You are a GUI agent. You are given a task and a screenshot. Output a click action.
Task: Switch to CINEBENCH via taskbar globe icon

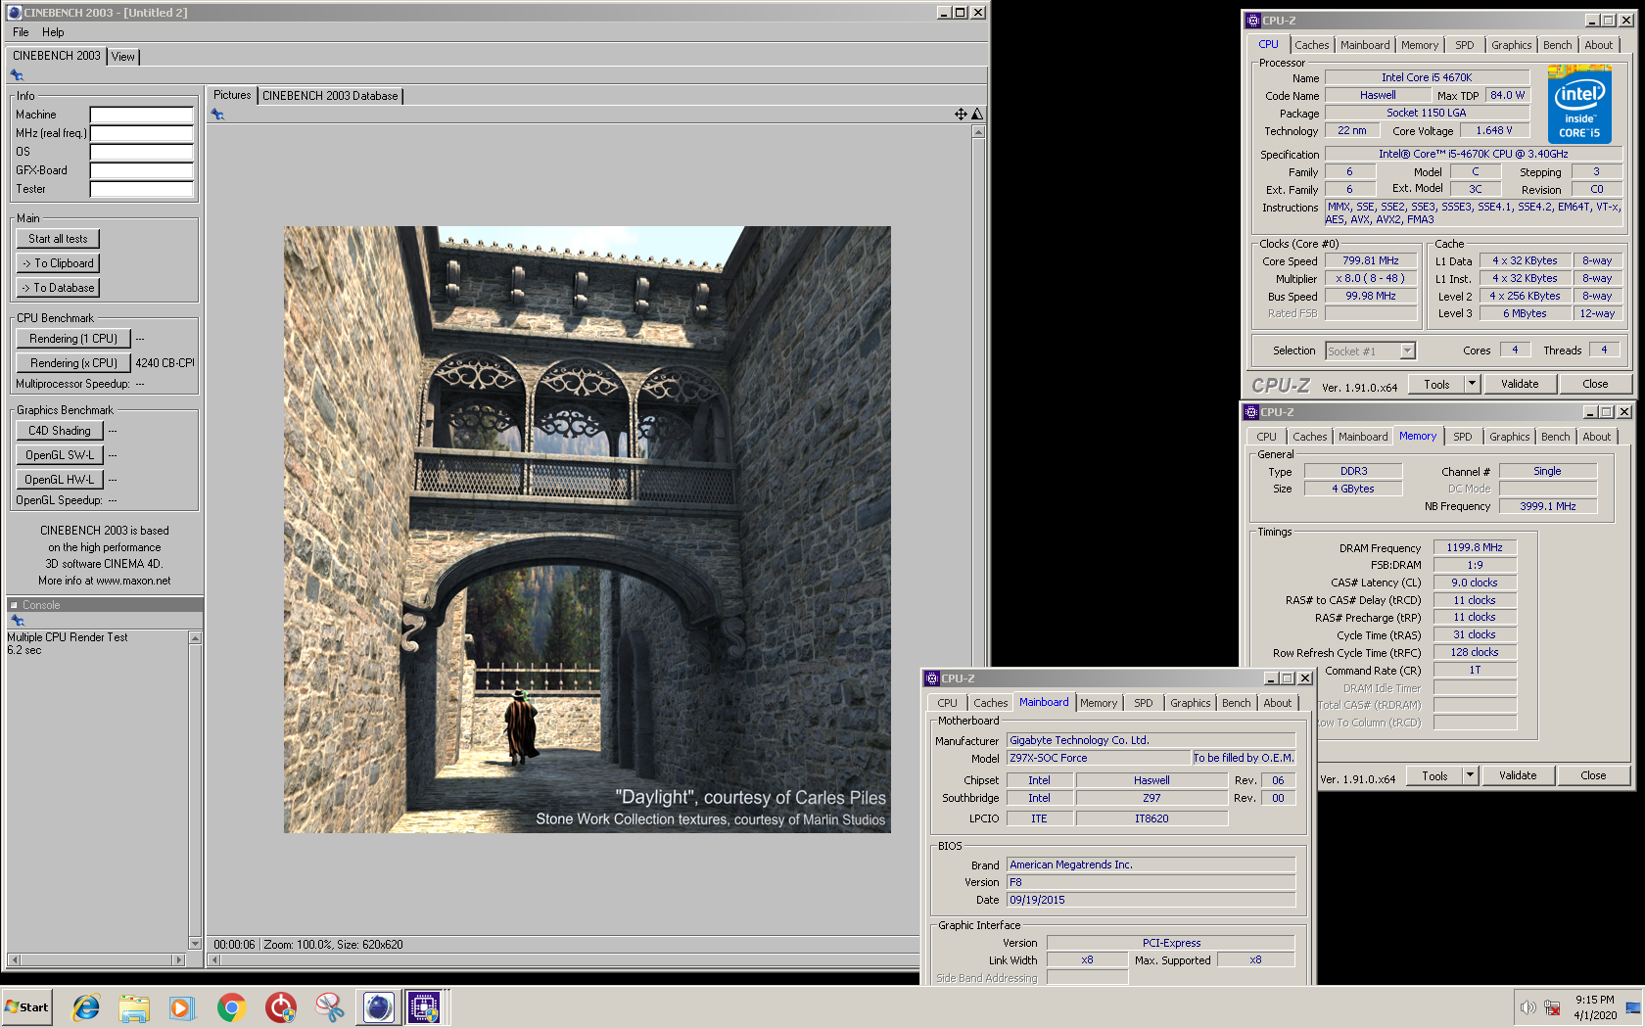click(x=378, y=1006)
